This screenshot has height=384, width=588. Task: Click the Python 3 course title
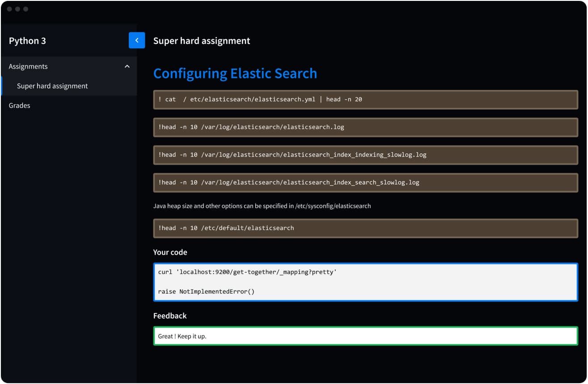click(27, 41)
